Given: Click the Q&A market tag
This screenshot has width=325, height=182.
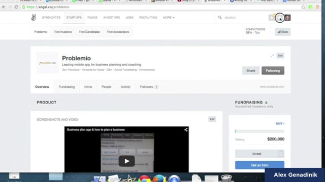Looking at the screenshot, I should (x=109, y=70).
